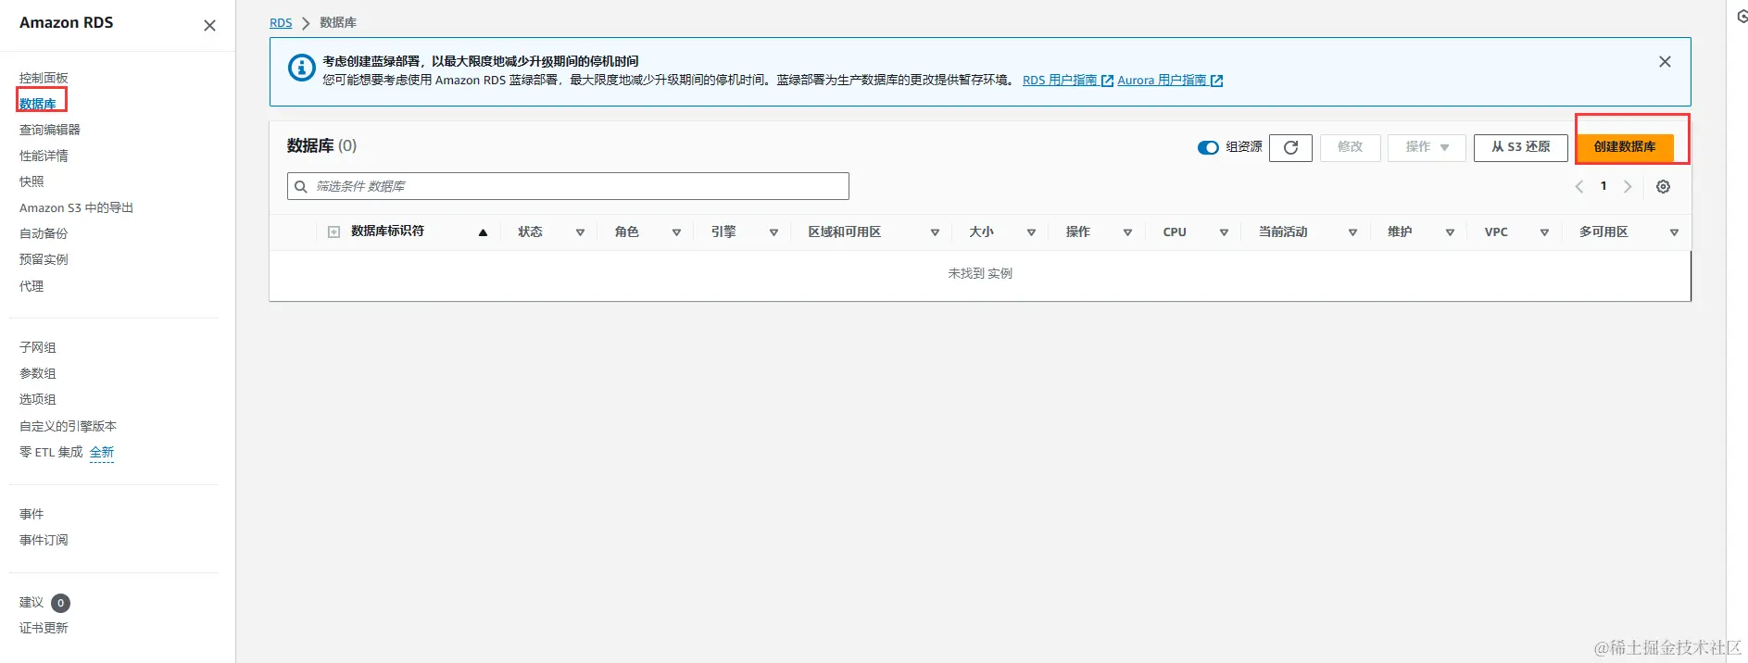The width and height of the screenshot is (1748, 663).
Task: Open 建议 in sidebar
Action: pos(31,603)
